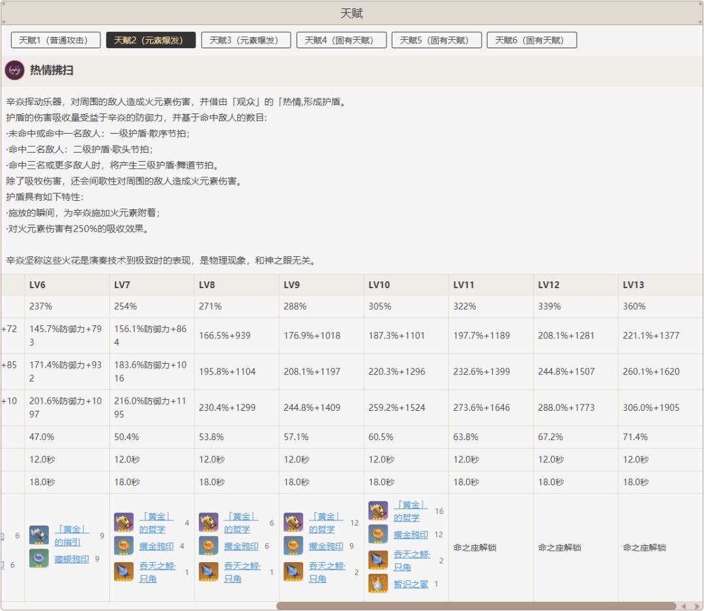The image size is (704, 611).
Task: Click the 「黄金」的哲学 icon in LV7 column
Action: coord(123,522)
